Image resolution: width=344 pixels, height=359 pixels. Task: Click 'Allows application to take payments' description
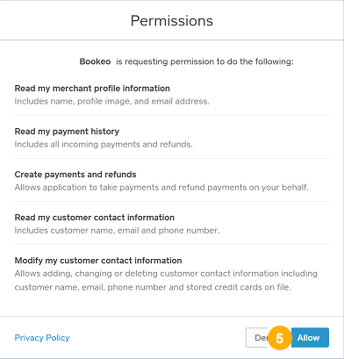161,187
